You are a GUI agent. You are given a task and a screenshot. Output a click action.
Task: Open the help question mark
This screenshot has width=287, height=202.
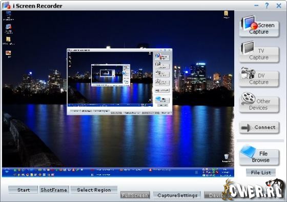pos(267,6)
